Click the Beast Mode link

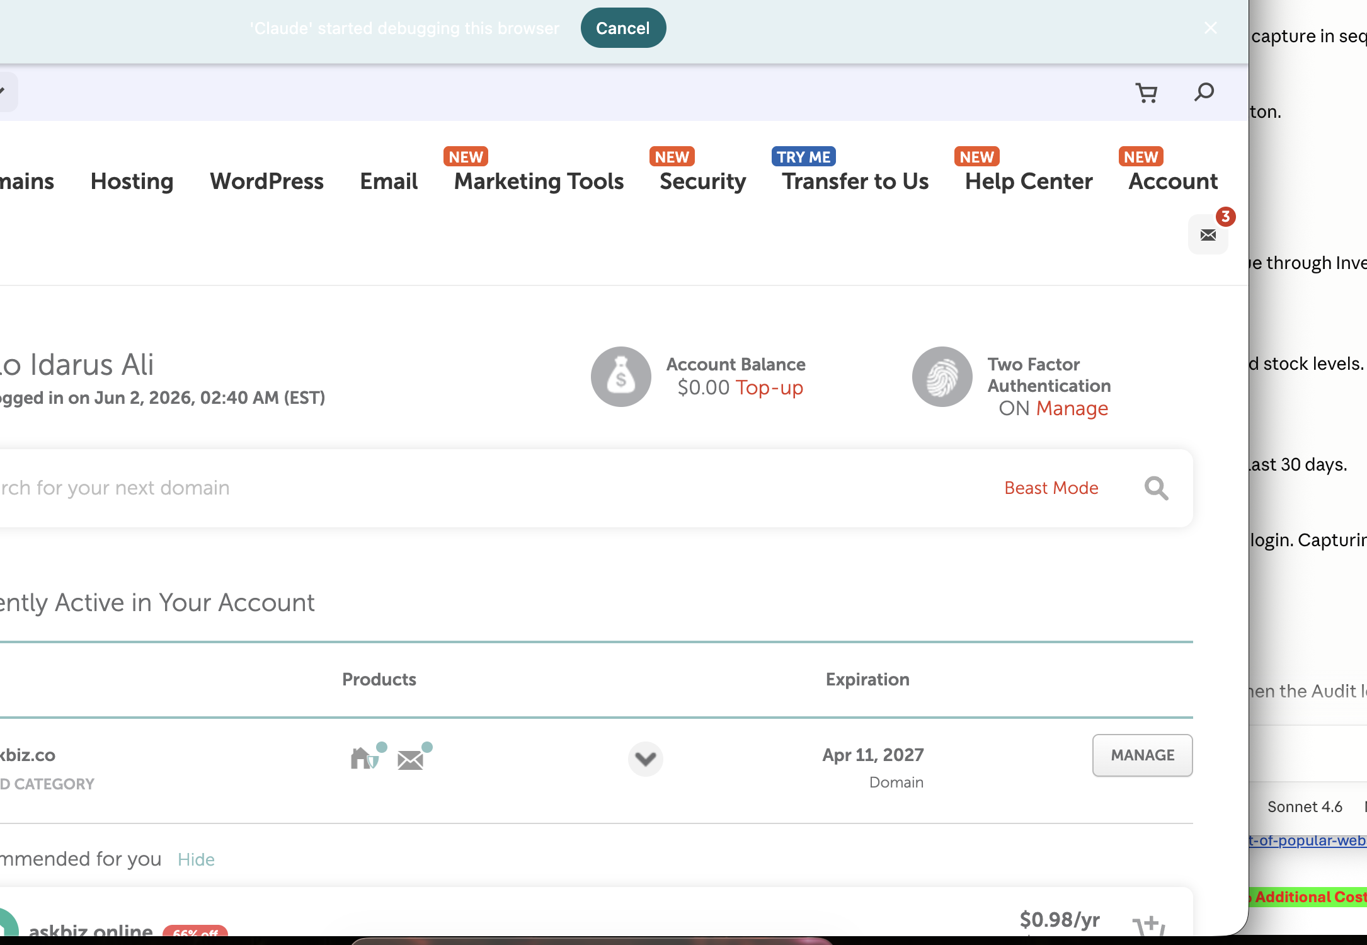click(x=1051, y=488)
